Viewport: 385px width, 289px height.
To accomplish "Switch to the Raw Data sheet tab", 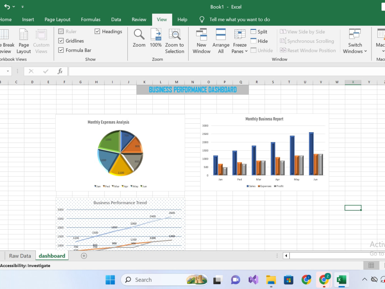I will point(20,256).
